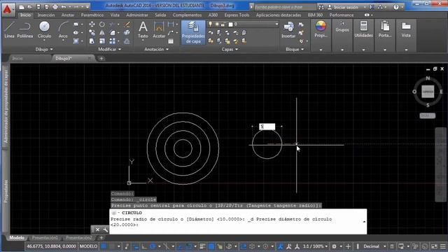Open the Paramétrico ribbon tab
448x252 pixels.
pyautogui.click(x=92, y=15)
